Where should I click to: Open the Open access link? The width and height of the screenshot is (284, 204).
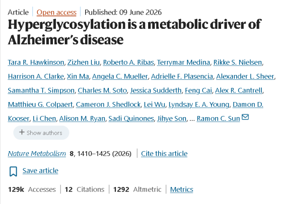click(56, 12)
